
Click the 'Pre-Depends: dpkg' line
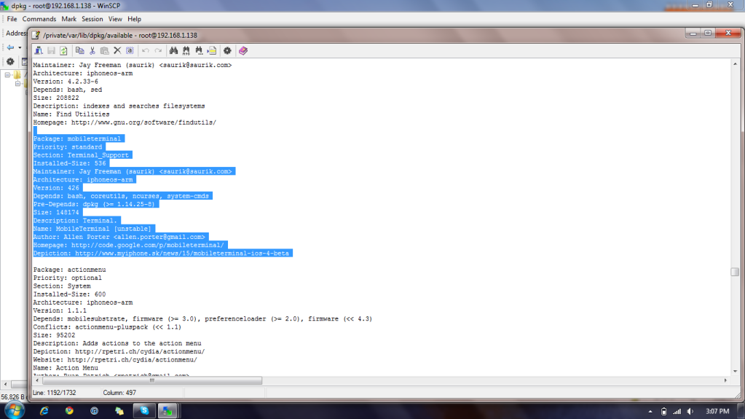pos(94,204)
